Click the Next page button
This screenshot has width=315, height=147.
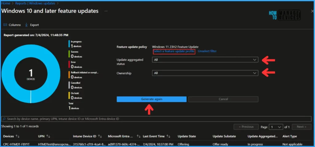pos(301,127)
